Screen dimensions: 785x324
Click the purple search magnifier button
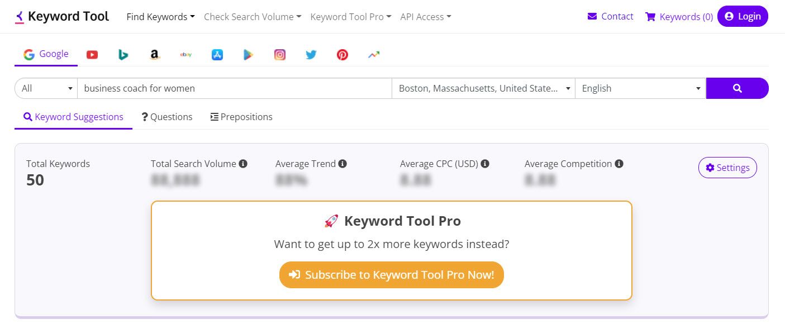pyautogui.click(x=737, y=88)
